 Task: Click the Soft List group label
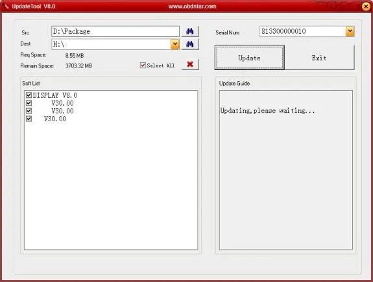click(31, 83)
